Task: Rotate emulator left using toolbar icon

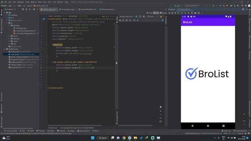Action: [x=178, y=13]
